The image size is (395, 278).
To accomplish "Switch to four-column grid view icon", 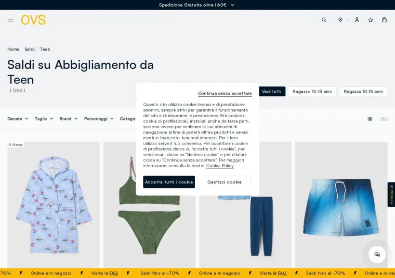I will [x=370, y=119].
